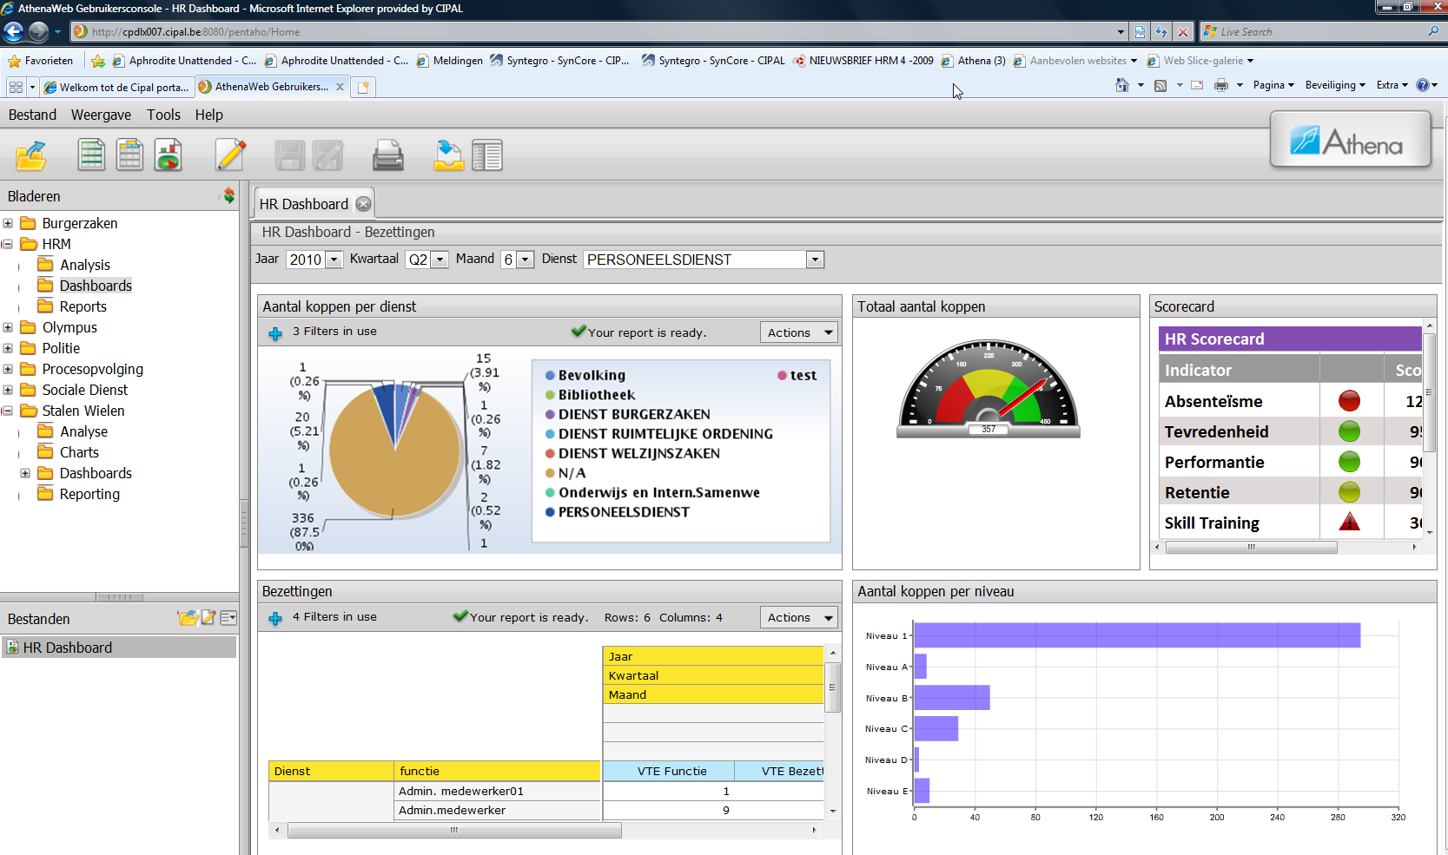The width and height of the screenshot is (1448, 855).
Task: Select HR Dashboard file in Bestanden
Action: 119,648
